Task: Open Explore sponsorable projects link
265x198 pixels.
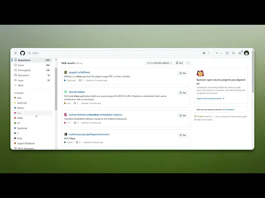Action: pos(210,99)
